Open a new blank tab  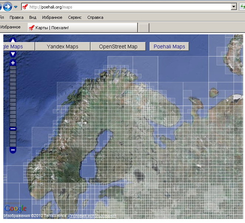point(144,28)
